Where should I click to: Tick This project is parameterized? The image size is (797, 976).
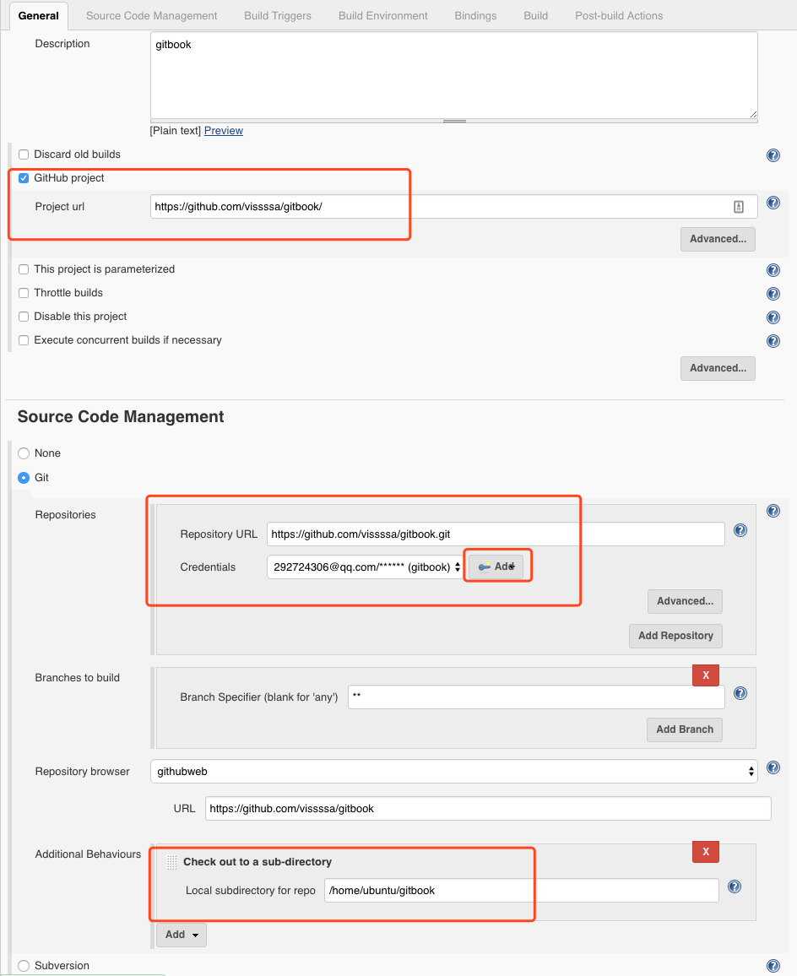pyautogui.click(x=24, y=269)
